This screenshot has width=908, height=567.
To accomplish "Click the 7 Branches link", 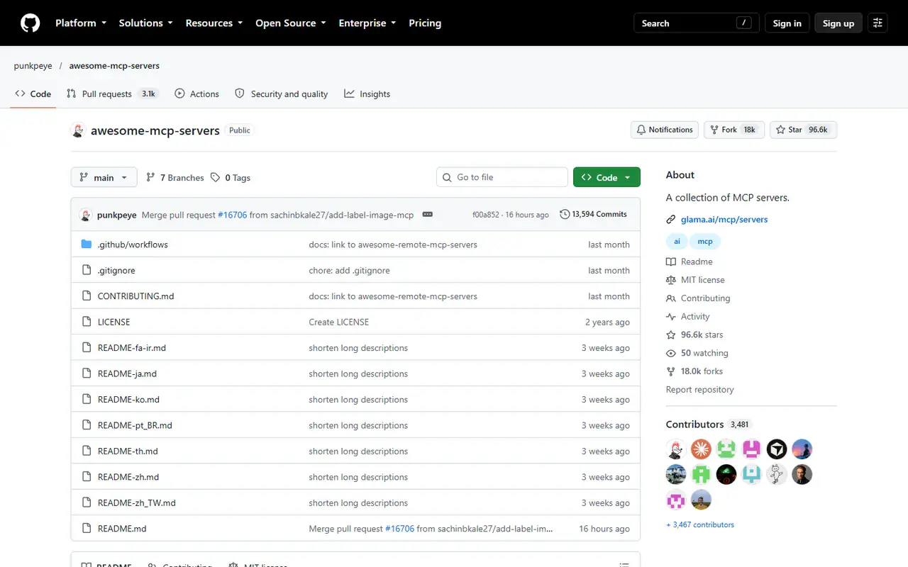I will click(x=175, y=178).
